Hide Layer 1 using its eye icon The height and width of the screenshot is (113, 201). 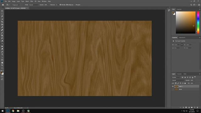click(173, 86)
